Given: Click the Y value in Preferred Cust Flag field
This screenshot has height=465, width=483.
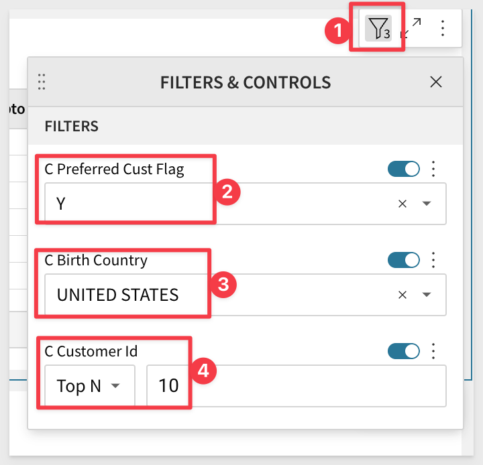Looking at the screenshot, I should tap(60, 204).
